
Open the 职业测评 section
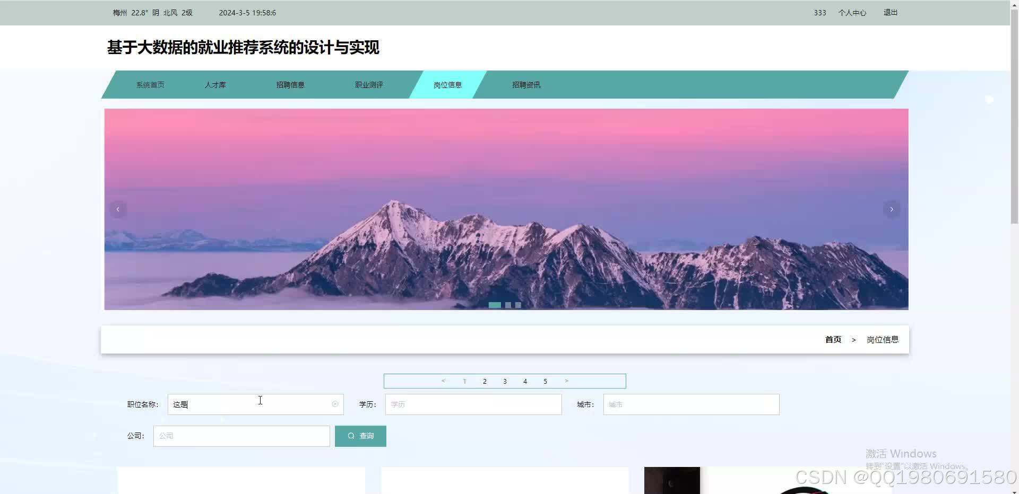(x=368, y=84)
